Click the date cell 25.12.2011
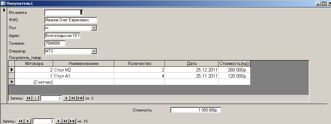The height and width of the screenshot is (124, 331). (192, 70)
